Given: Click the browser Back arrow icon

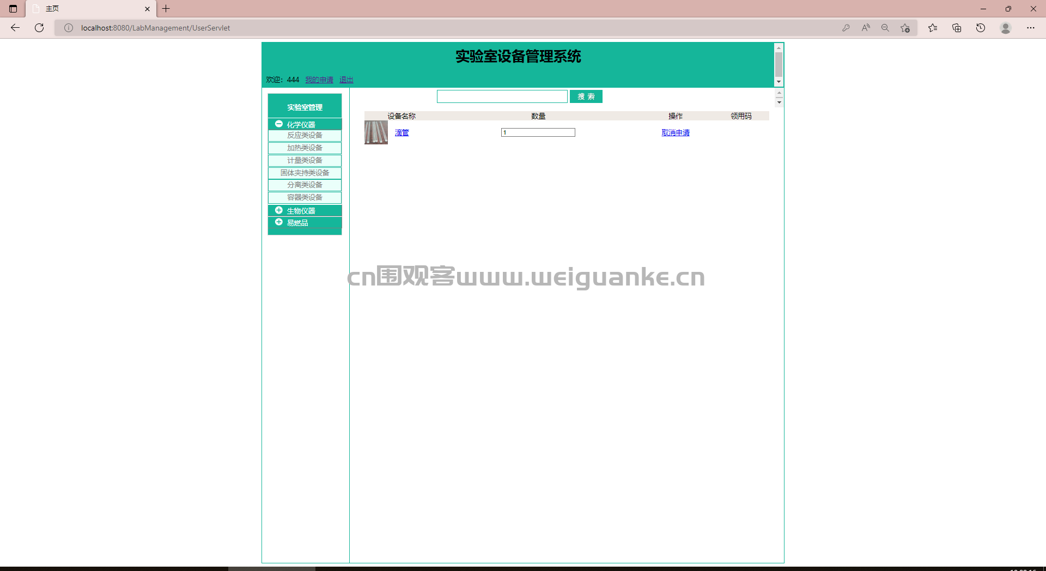Looking at the screenshot, I should tap(15, 28).
